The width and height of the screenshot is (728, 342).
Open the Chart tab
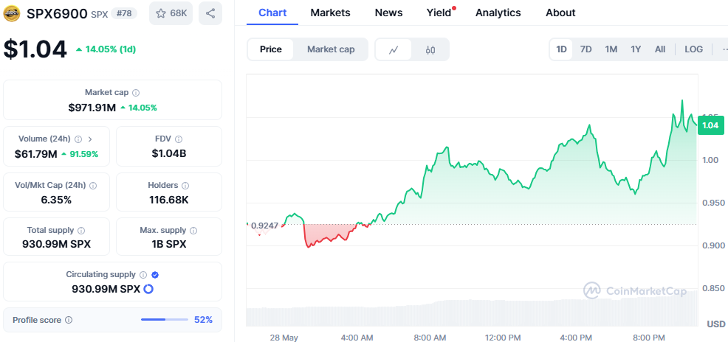click(272, 13)
